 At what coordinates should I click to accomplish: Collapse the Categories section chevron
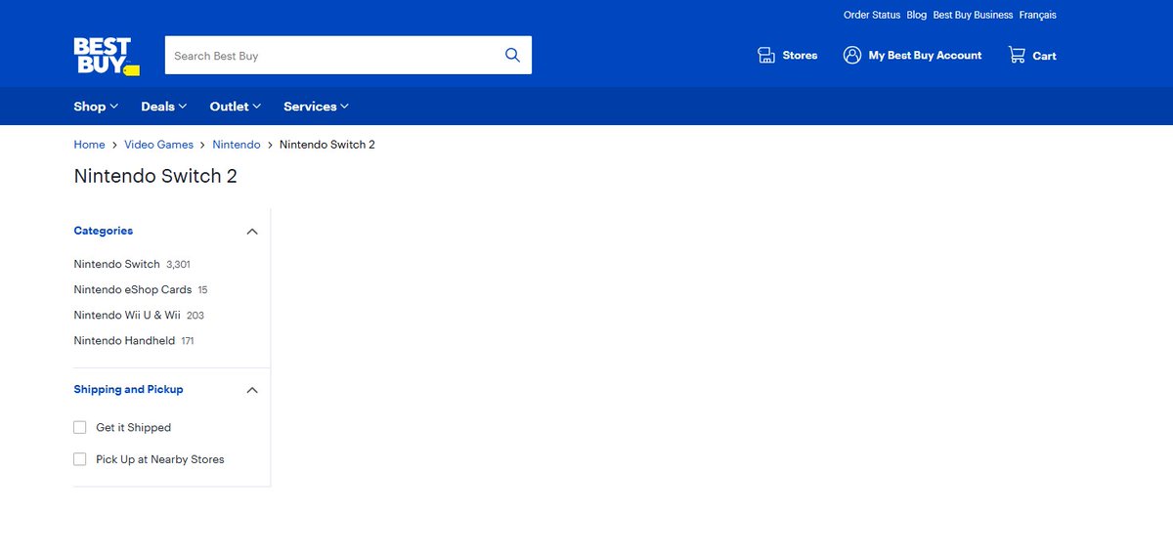252,232
